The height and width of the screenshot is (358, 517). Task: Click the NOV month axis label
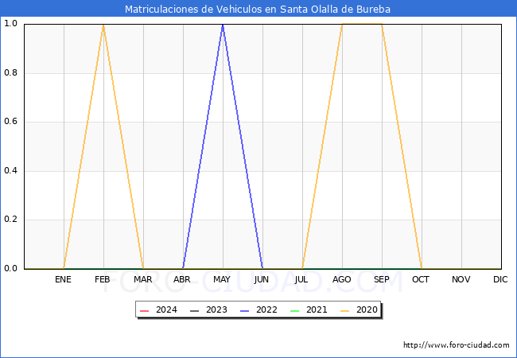pyautogui.click(x=461, y=279)
